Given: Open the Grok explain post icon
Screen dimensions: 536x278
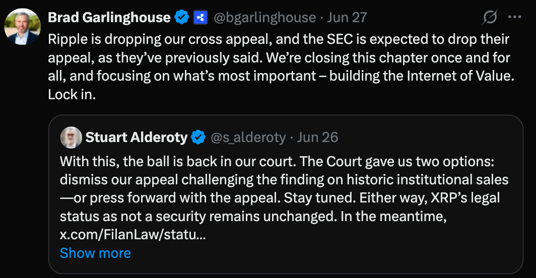Looking at the screenshot, I should tap(490, 17).
